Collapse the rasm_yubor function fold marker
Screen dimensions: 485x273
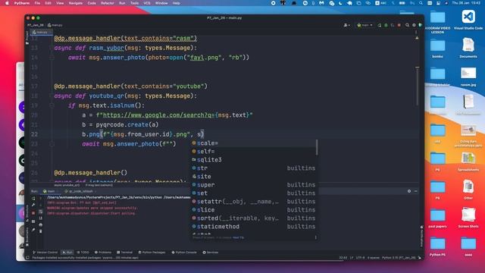click(52, 48)
